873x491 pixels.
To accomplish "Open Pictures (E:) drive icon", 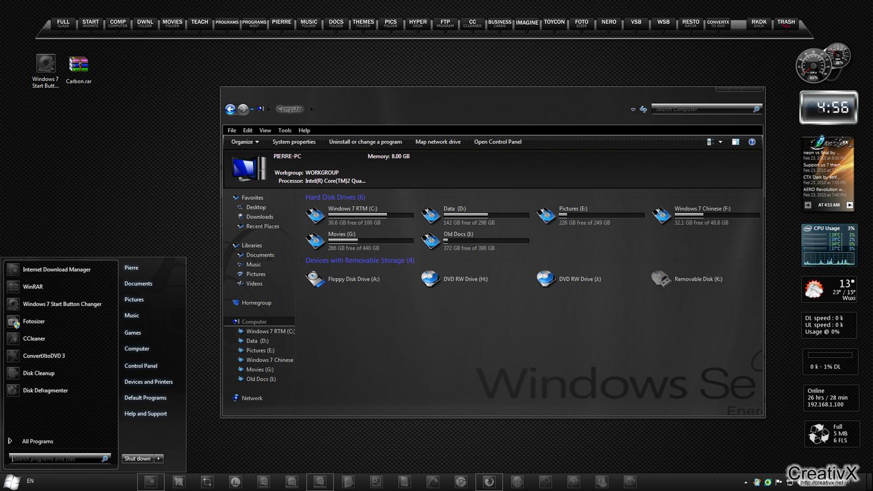I will point(546,216).
